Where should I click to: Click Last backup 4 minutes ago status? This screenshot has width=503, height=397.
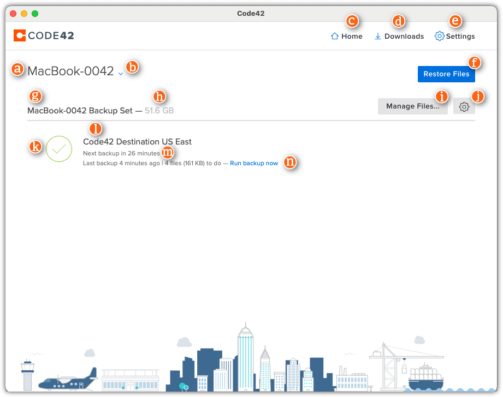pyautogui.click(x=121, y=163)
